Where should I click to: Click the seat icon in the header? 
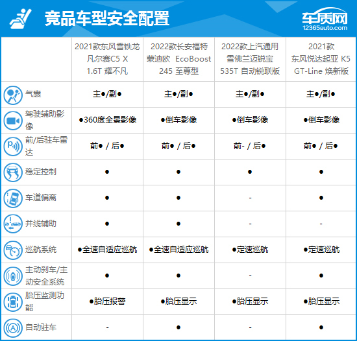click(x=20, y=19)
